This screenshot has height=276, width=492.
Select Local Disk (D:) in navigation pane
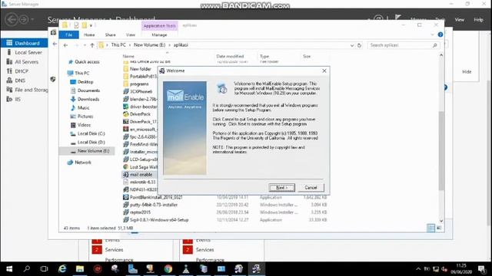pyautogui.click(x=91, y=143)
